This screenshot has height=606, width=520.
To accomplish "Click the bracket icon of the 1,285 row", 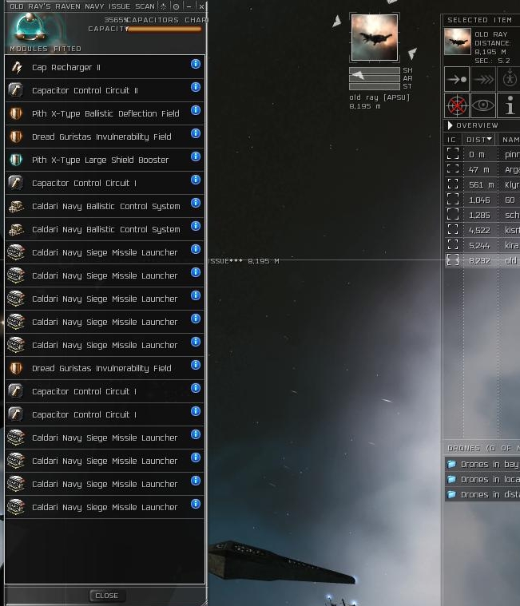I will tap(453, 215).
